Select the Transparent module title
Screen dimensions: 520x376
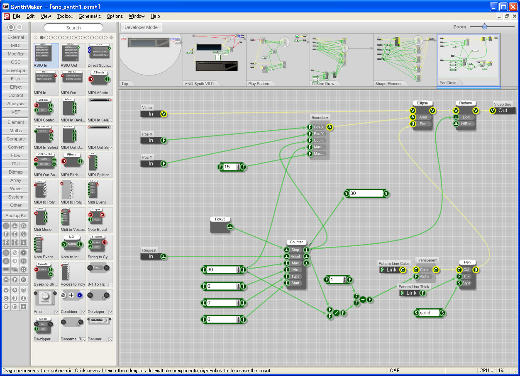click(x=427, y=260)
